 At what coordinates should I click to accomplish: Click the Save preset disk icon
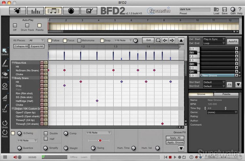coord(224,10)
